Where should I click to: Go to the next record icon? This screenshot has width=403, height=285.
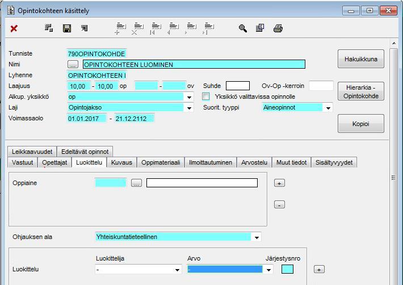[191, 28]
